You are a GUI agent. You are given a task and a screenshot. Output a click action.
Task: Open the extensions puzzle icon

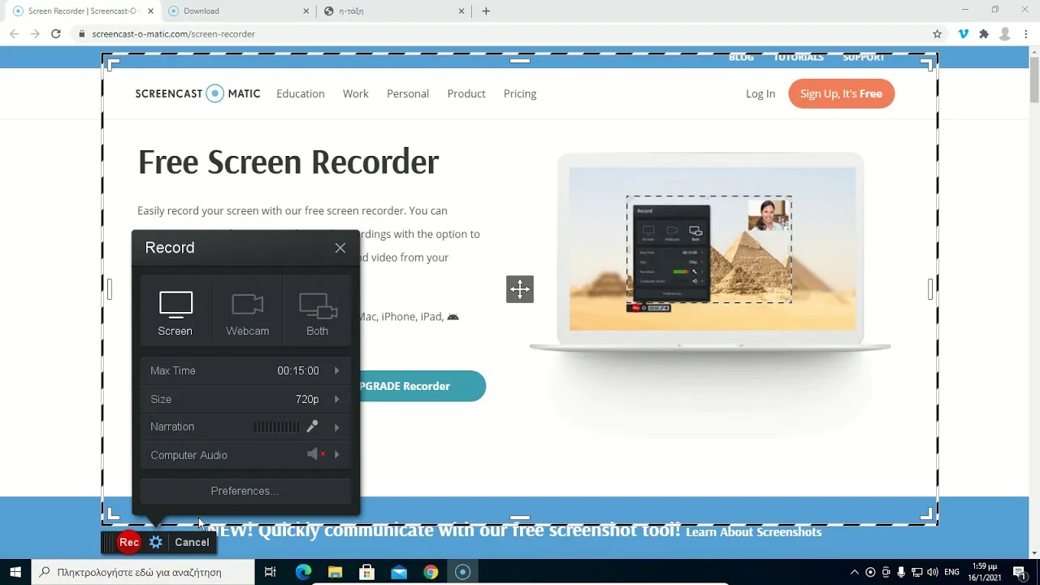(x=984, y=34)
